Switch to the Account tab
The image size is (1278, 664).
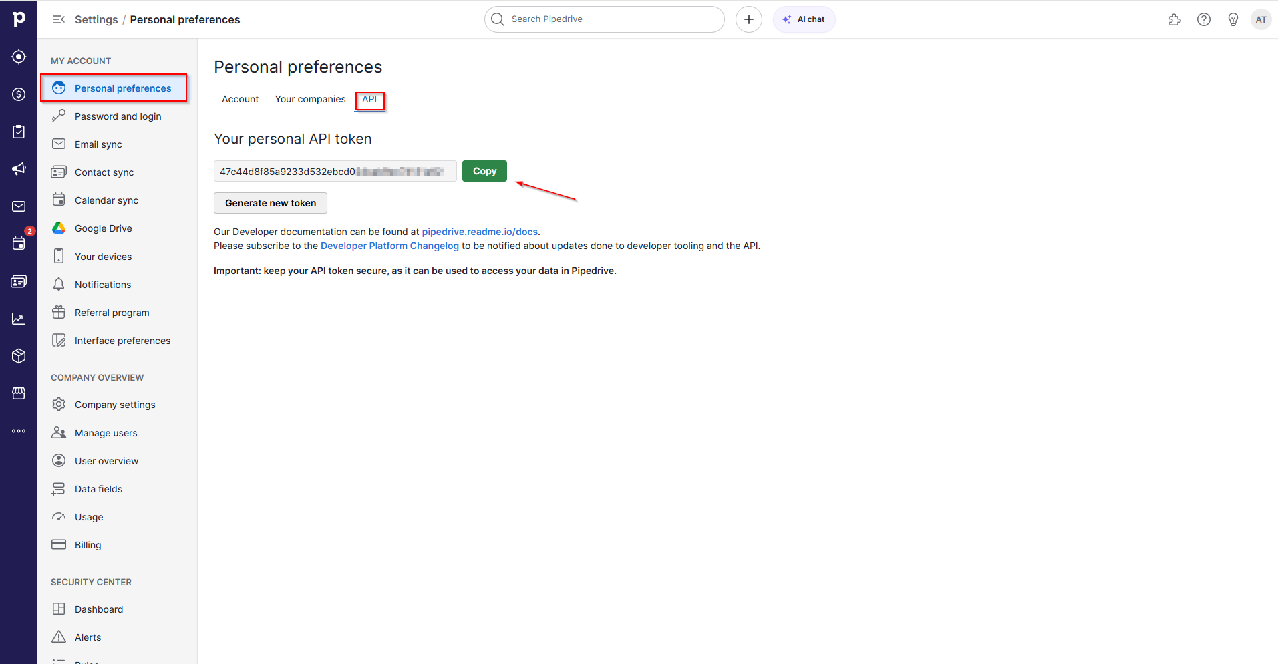pyautogui.click(x=240, y=99)
